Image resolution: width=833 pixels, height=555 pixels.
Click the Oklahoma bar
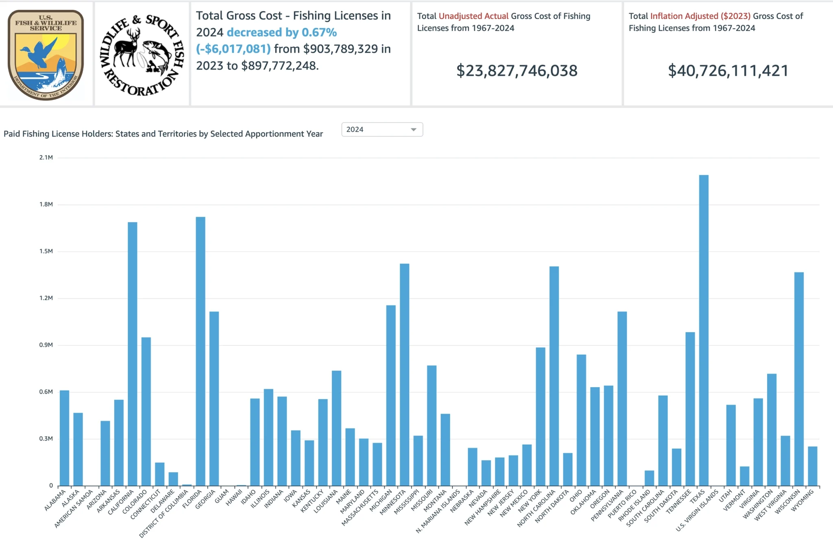coord(595,436)
